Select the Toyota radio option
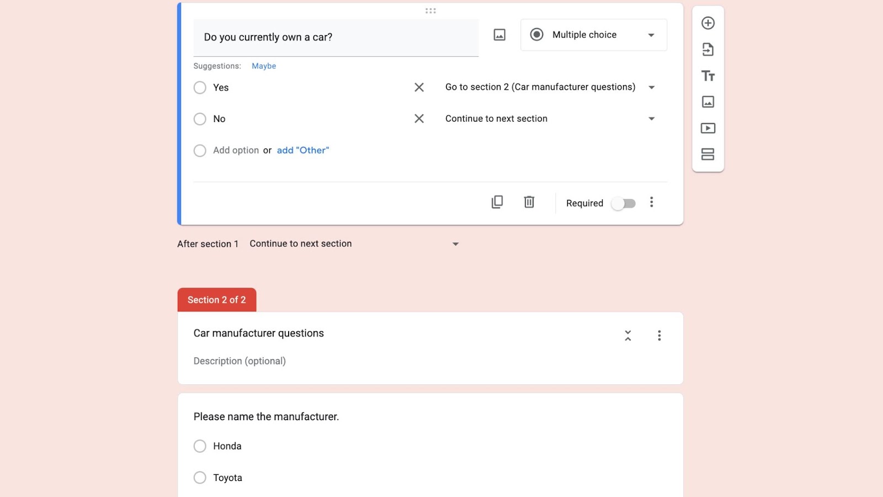This screenshot has height=497, width=883. [x=200, y=478]
